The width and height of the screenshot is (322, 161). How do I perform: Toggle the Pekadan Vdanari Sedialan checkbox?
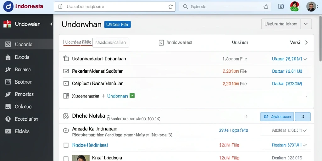66,71
